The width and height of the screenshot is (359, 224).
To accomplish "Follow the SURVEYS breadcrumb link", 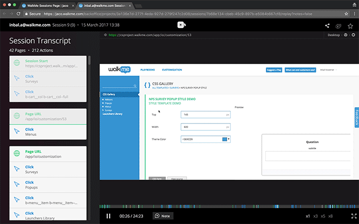I will pyautogui.click(x=174, y=88).
